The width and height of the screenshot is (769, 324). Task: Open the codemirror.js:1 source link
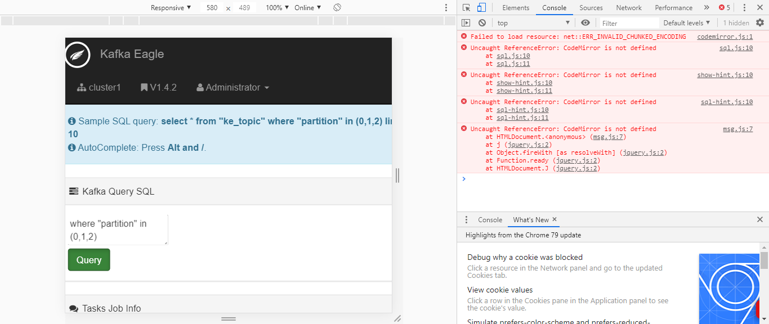[725, 37]
